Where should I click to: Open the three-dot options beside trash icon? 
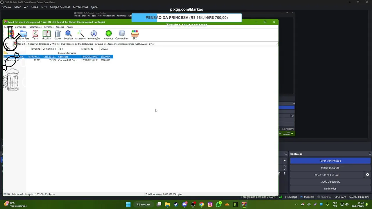click(x=284, y=174)
